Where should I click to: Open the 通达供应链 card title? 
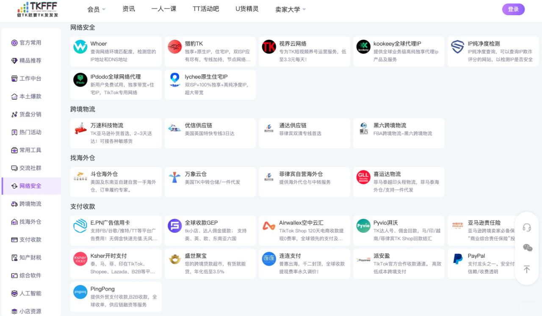point(293,125)
